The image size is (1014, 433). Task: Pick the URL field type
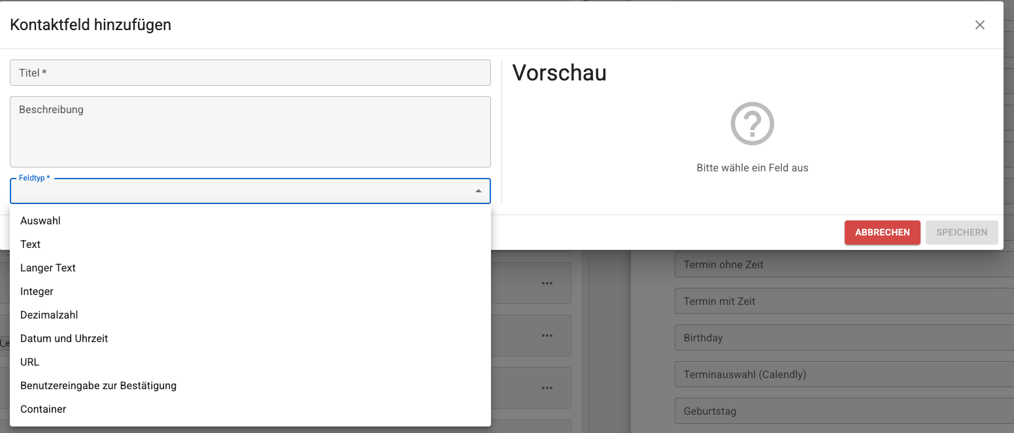click(x=30, y=362)
